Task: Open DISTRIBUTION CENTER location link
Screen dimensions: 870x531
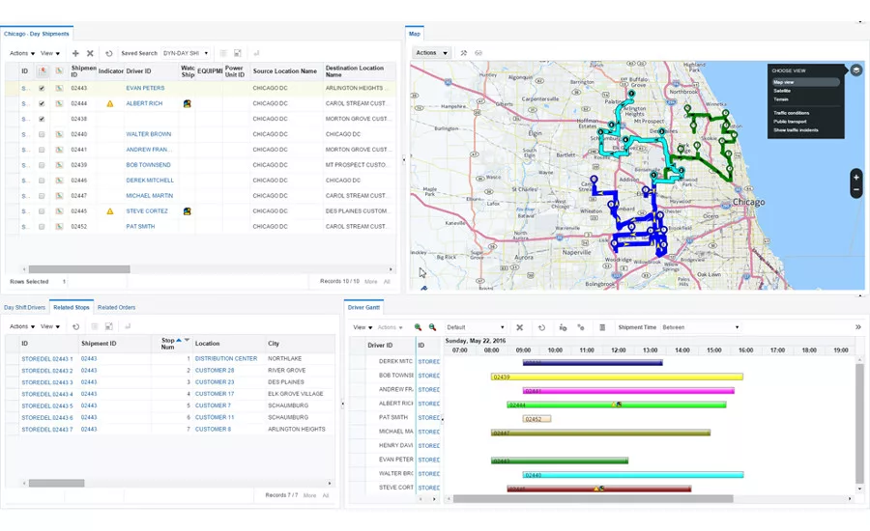Action: (226, 358)
